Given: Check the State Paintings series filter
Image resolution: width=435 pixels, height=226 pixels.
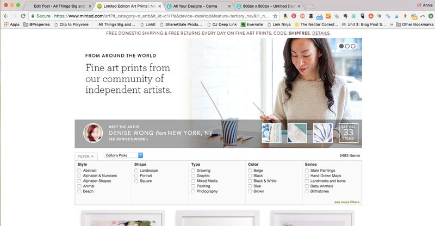Looking at the screenshot, I should pos(307,171).
